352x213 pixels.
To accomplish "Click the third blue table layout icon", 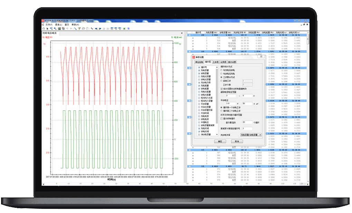I will [x=120, y=29].
